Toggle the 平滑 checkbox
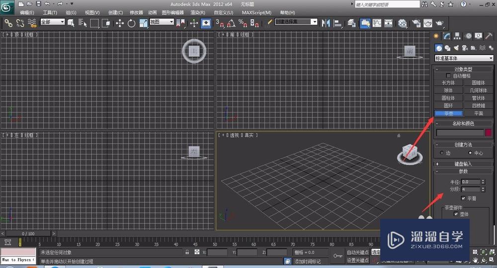 tap(463, 198)
